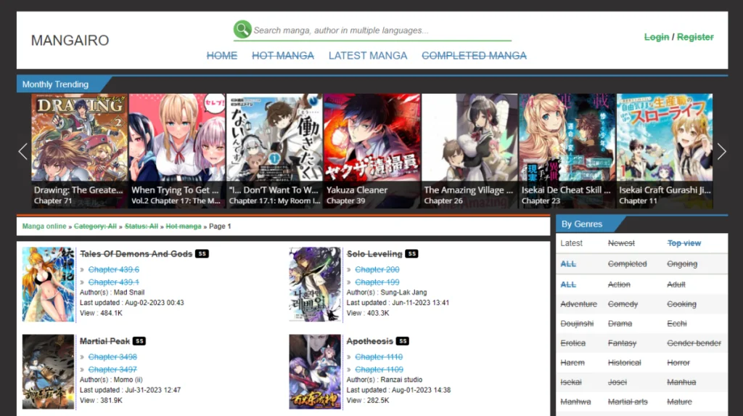
Task: Open When Trying To Get trending cover
Action: 177,151
